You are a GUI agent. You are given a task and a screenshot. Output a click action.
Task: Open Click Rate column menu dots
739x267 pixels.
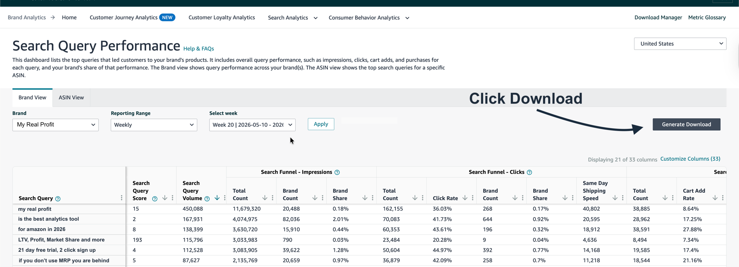pyautogui.click(x=473, y=198)
